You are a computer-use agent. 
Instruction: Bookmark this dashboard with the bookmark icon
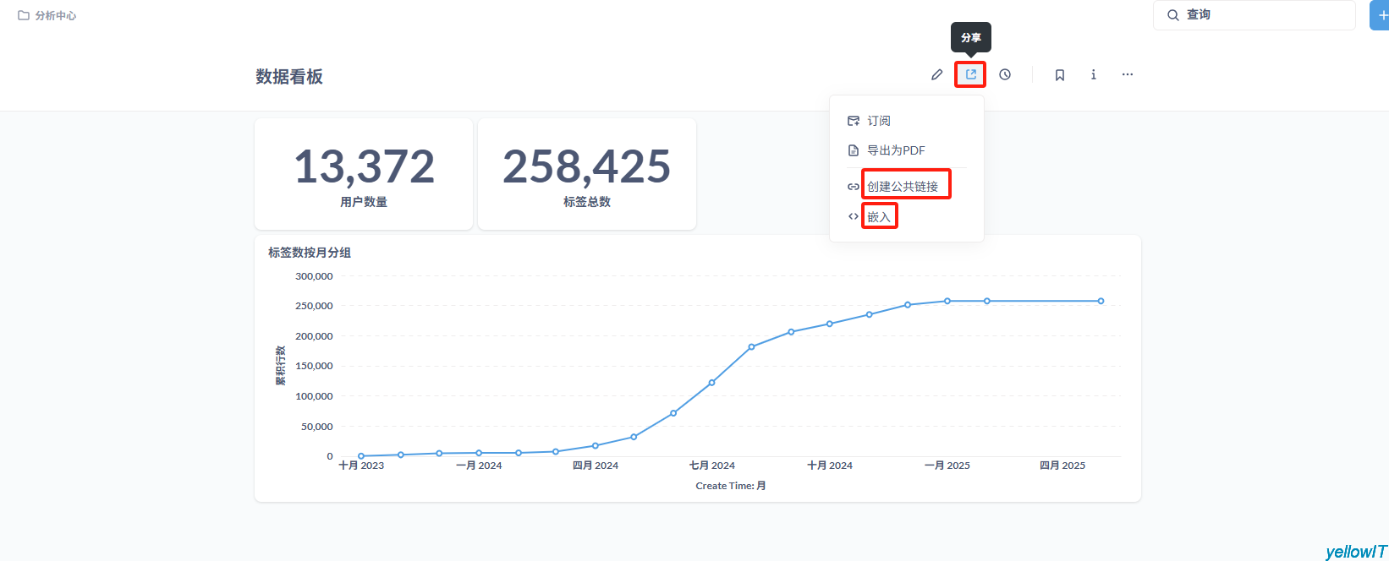[1059, 75]
